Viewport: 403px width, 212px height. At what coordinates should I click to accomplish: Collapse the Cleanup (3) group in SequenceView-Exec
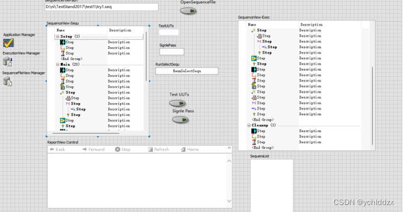click(x=249, y=125)
